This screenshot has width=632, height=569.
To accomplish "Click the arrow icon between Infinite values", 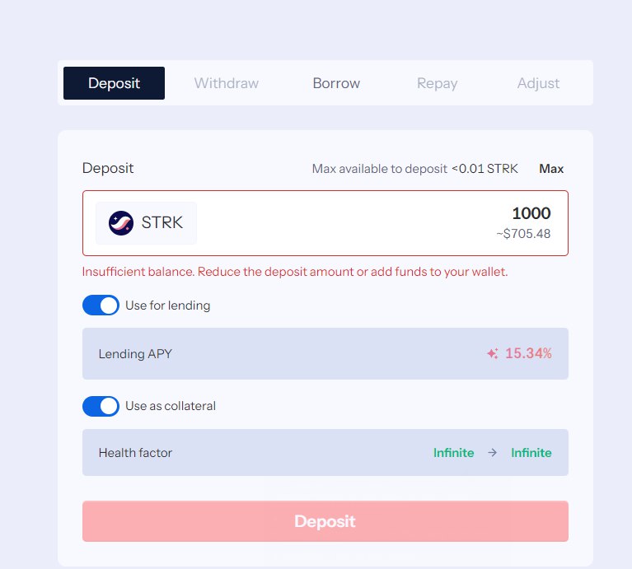I will point(492,453).
